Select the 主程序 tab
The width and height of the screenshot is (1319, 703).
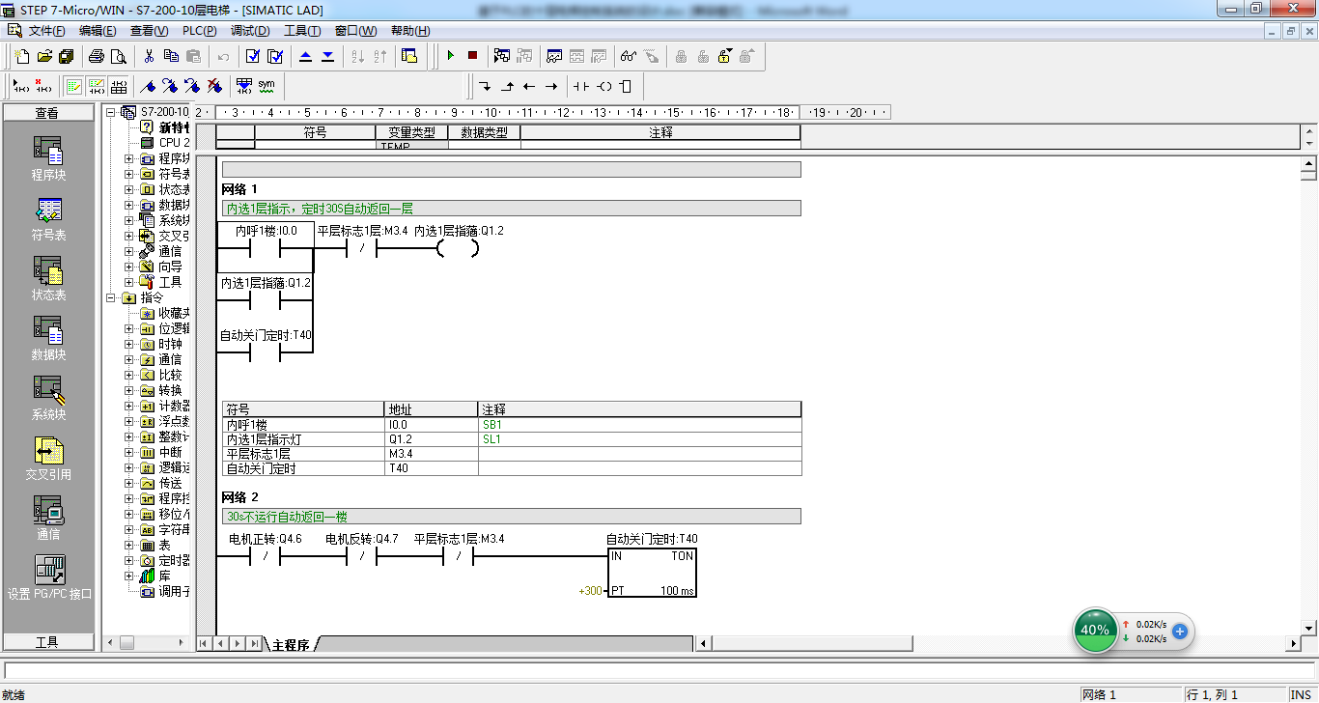click(291, 644)
